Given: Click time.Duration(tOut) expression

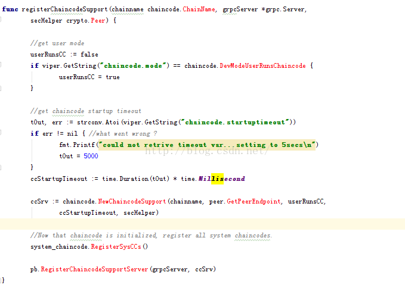Looking at the screenshot, I should (136, 179).
